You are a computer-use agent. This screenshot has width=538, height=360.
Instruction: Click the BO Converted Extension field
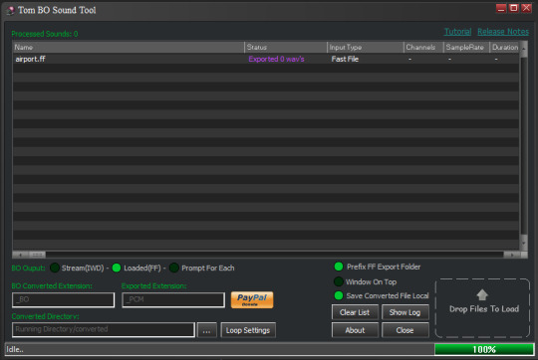click(63, 299)
